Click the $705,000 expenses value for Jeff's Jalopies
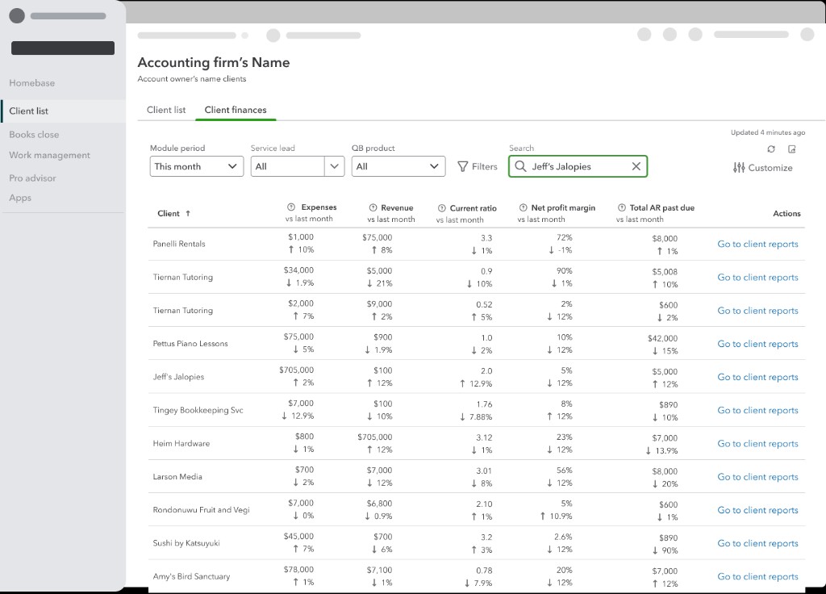The width and height of the screenshot is (826, 594). (297, 370)
